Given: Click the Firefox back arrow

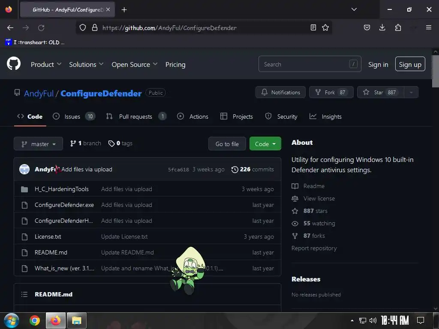Looking at the screenshot, I should click(10, 28).
